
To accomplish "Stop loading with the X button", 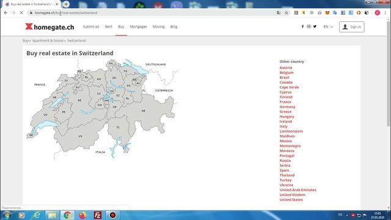I will [x=21, y=13].
